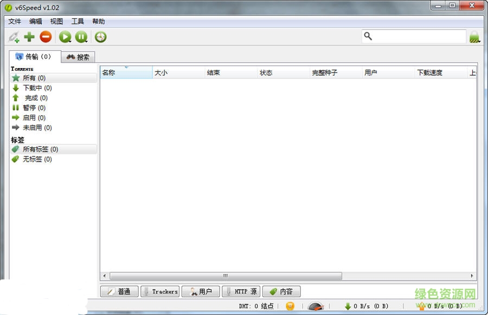Click the red remove torrent icon
This screenshot has height=315, width=488.
click(x=46, y=37)
